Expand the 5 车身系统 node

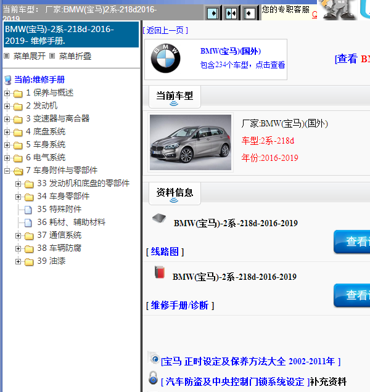pyautogui.click(x=7, y=145)
